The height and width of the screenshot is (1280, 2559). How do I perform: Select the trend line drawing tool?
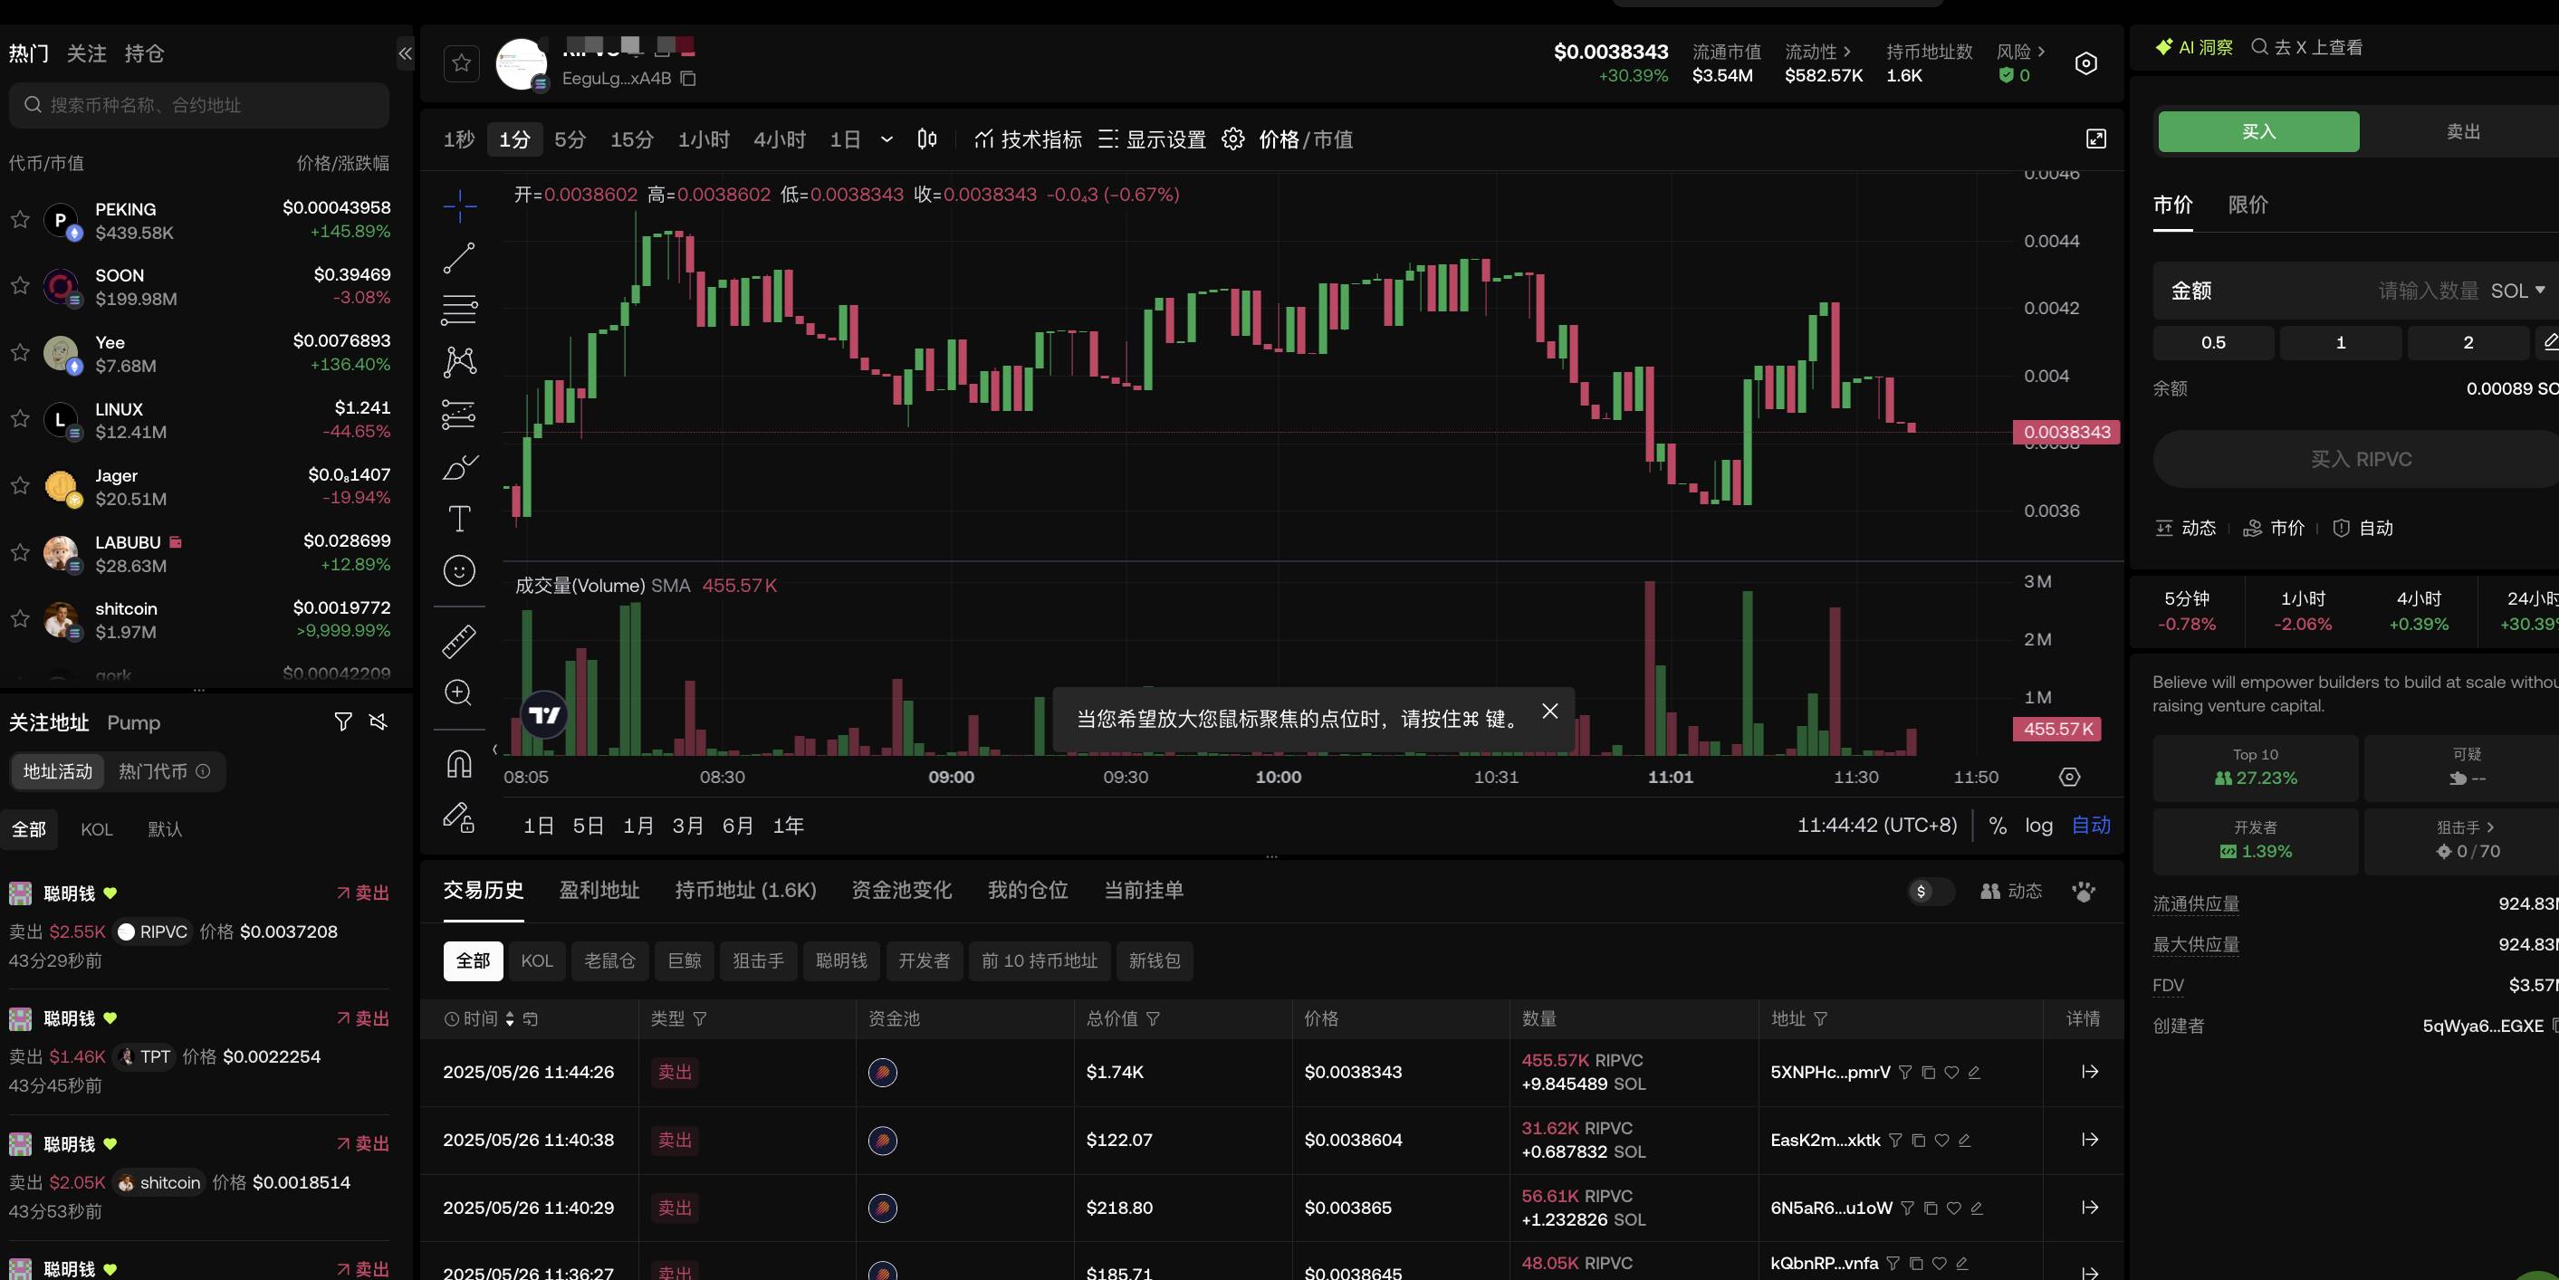pos(458,259)
